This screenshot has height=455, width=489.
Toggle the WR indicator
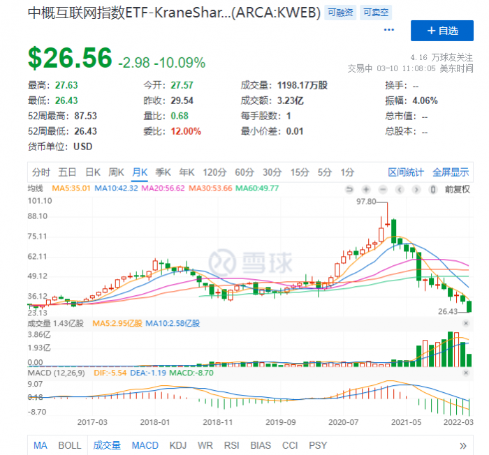point(205,445)
